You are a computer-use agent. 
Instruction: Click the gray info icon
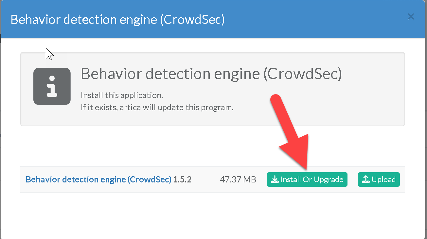tap(52, 86)
